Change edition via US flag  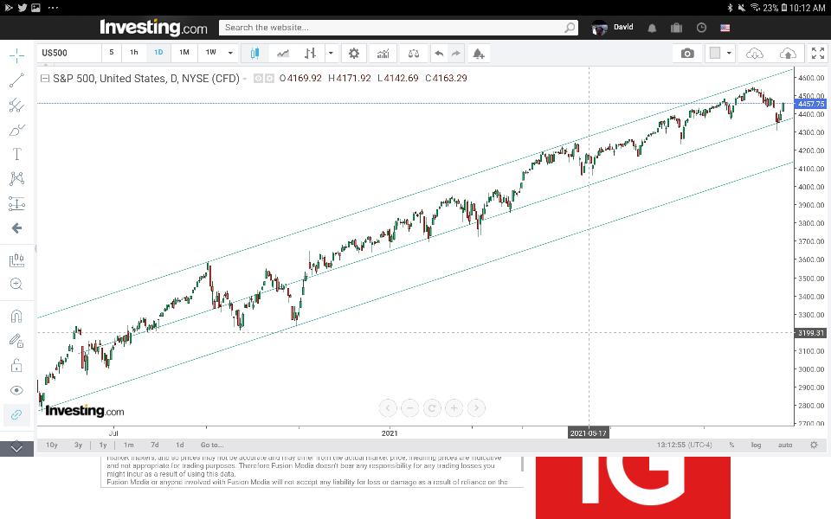(725, 28)
